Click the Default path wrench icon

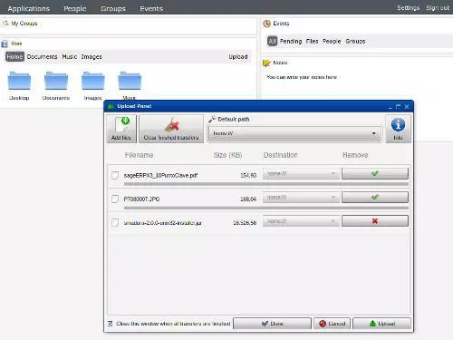212,120
